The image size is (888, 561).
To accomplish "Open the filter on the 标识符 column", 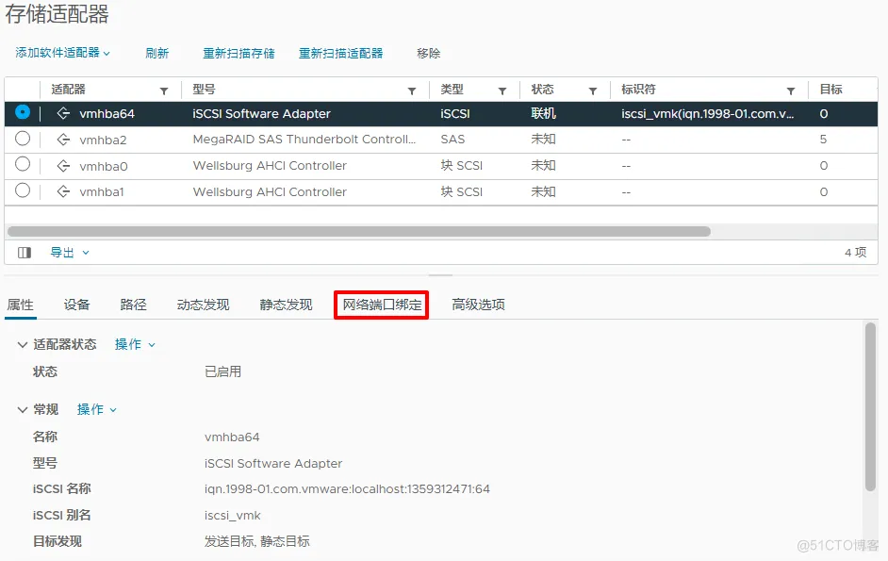I will [791, 91].
